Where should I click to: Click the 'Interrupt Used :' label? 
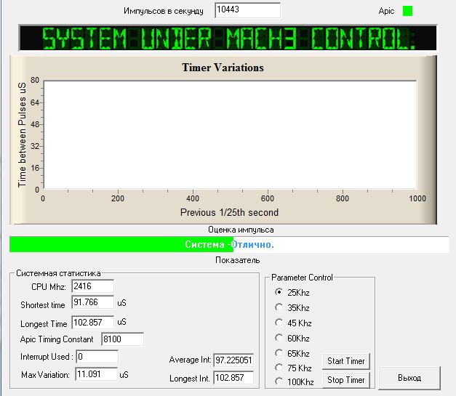(45, 357)
